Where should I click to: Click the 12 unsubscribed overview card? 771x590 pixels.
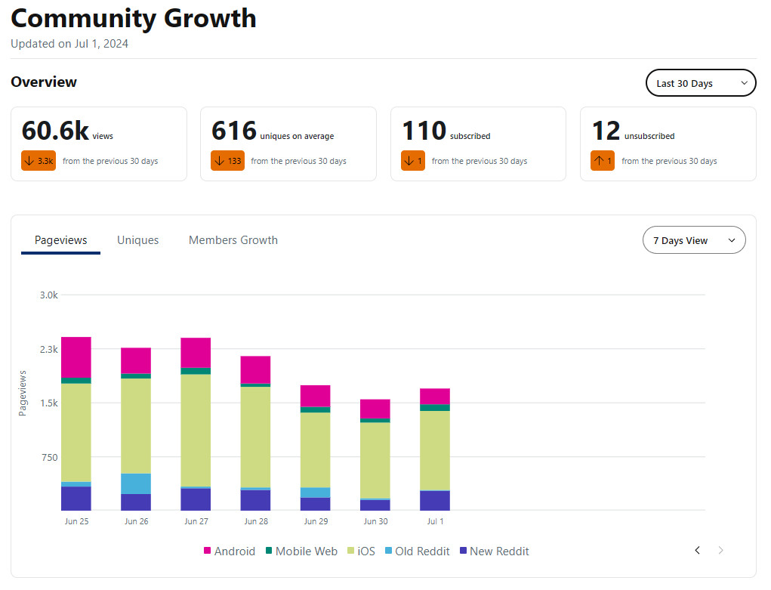coord(668,144)
